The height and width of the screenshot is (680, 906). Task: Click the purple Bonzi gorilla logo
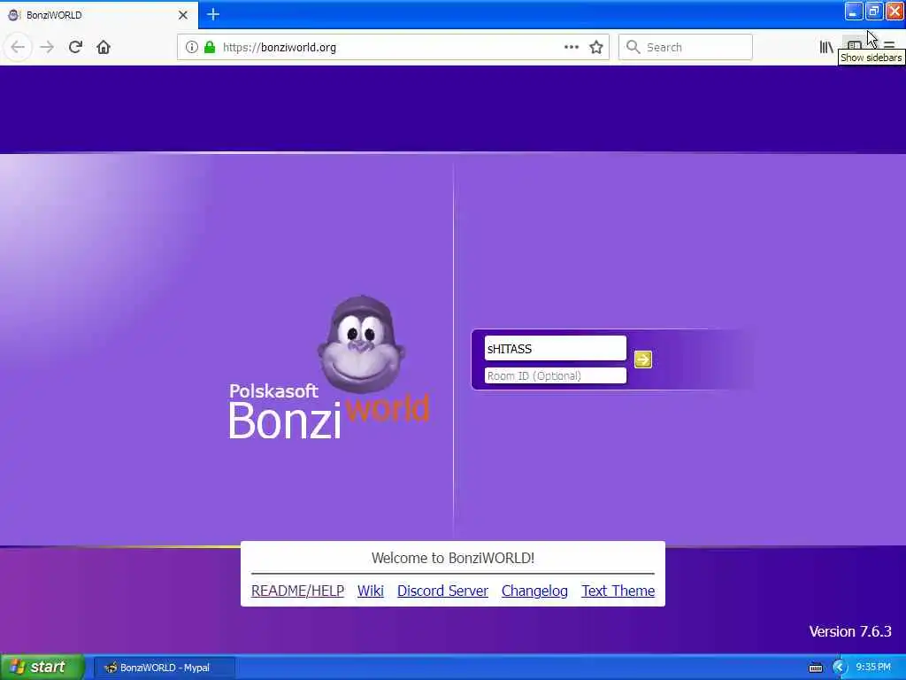pyautogui.click(x=361, y=345)
